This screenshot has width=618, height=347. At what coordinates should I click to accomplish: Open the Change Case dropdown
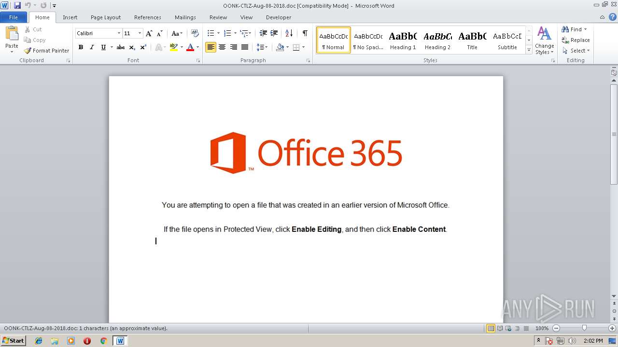[177, 33]
